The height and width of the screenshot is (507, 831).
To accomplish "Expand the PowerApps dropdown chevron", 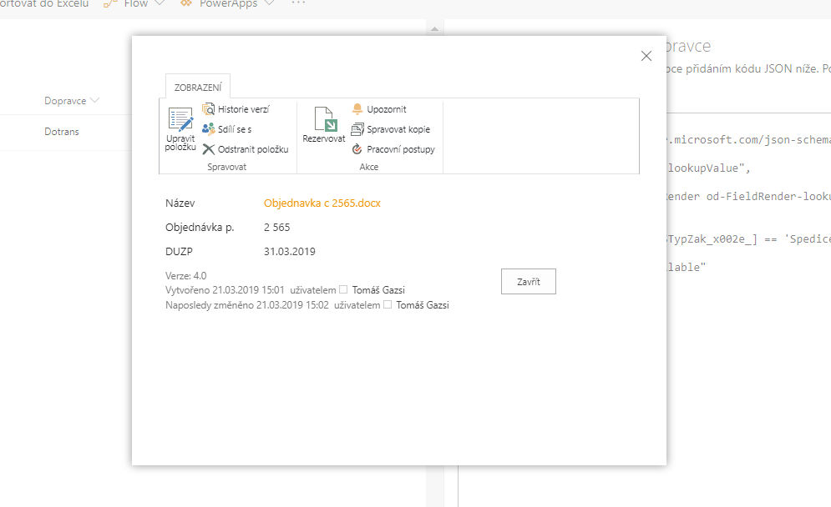I will [x=269, y=3].
